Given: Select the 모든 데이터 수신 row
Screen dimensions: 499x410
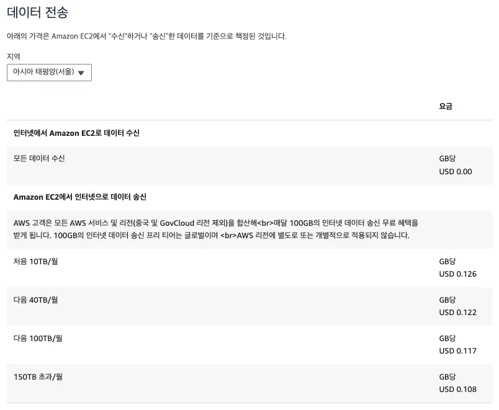Looking at the screenshot, I should tap(250, 166).
